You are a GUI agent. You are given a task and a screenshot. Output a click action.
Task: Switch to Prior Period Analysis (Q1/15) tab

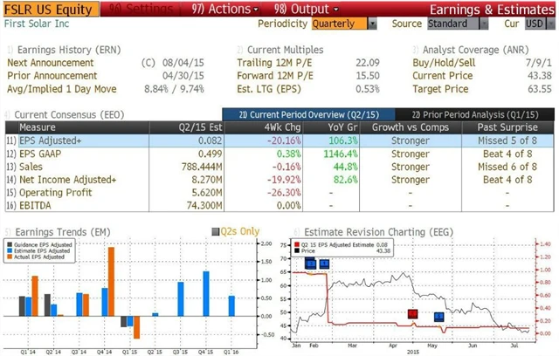point(475,114)
